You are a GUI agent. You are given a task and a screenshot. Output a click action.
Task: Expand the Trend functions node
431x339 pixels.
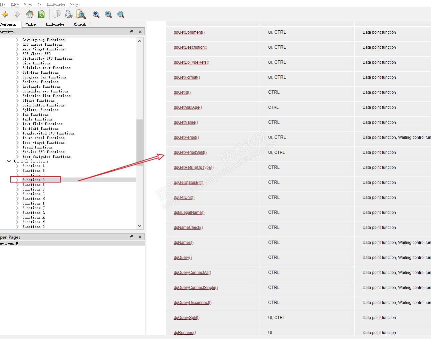click(17, 147)
